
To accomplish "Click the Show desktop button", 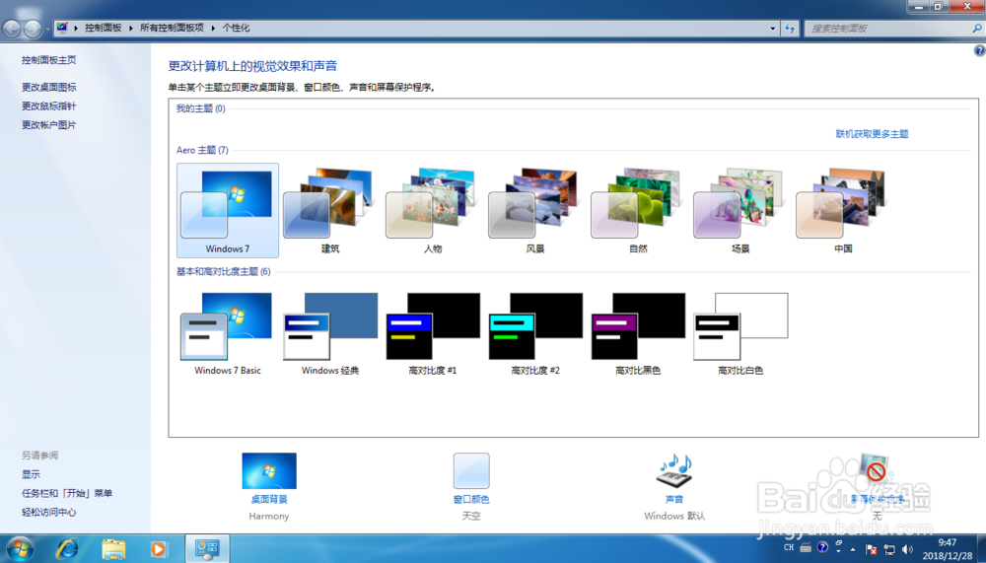I will point(981,548).
